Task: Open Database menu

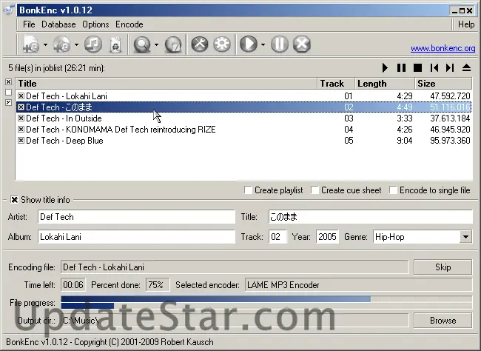Action: pos(58,24)
